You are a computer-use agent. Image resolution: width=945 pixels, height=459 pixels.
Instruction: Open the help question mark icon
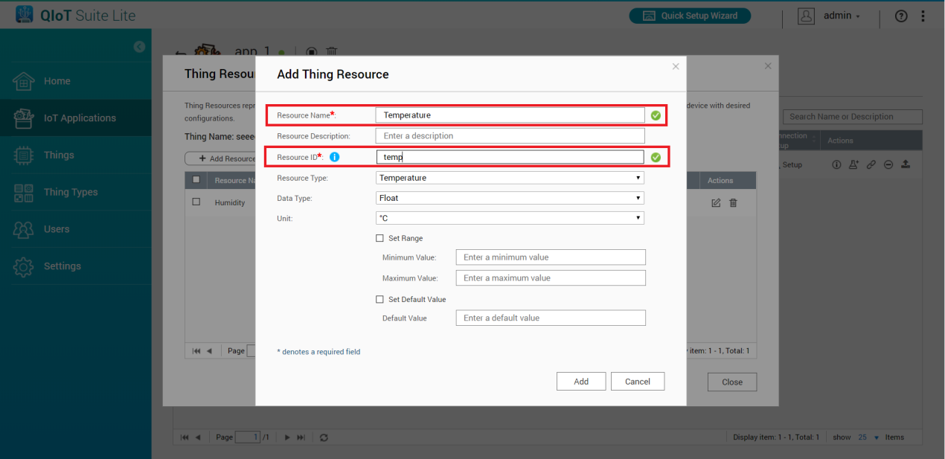901,16
